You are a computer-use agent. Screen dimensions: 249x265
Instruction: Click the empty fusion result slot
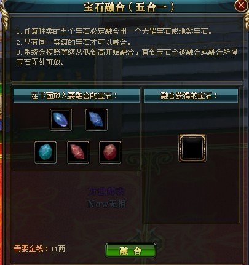click(x=192, y=148)
